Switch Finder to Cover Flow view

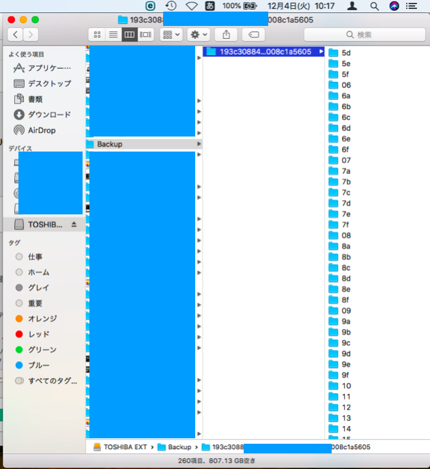(x=145, y=35)
